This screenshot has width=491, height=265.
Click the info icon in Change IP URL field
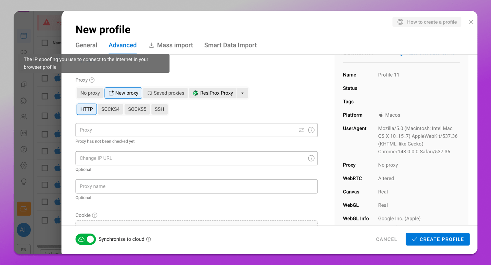coord(311,158)
